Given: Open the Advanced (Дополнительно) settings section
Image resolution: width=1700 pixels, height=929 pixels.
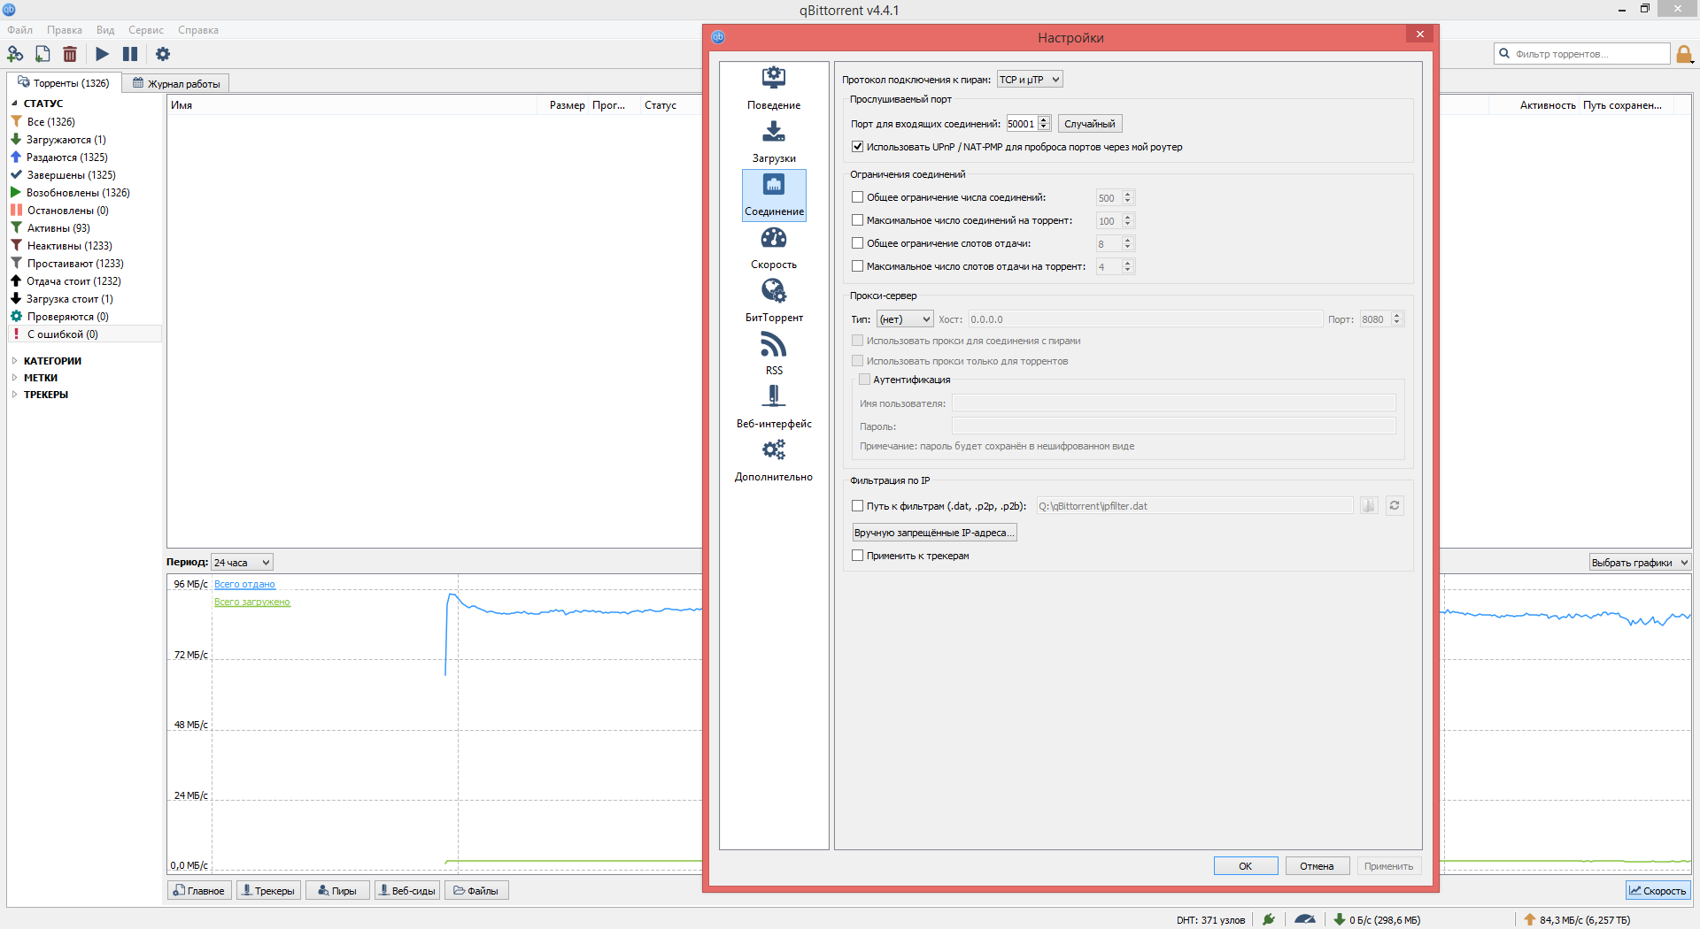Looking at the screenshot, I should coord(773,460).
